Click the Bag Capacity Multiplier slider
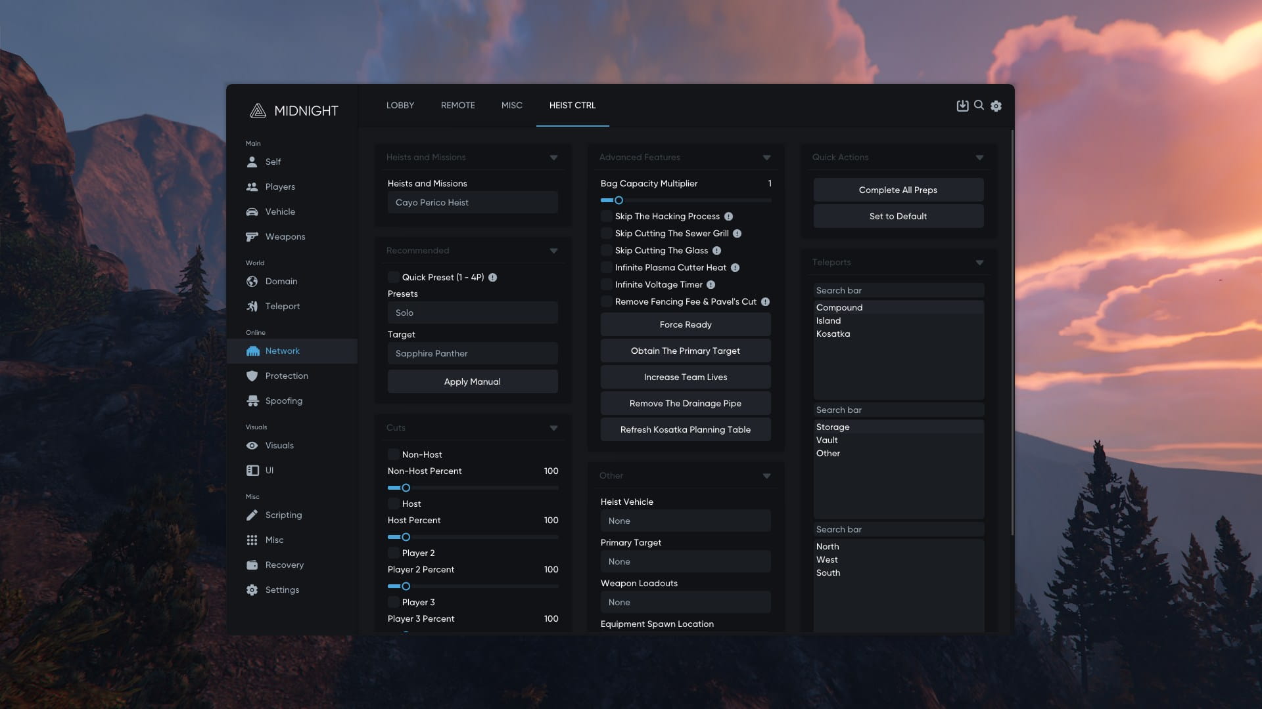Screen dimensions: 1262x709 685,200
